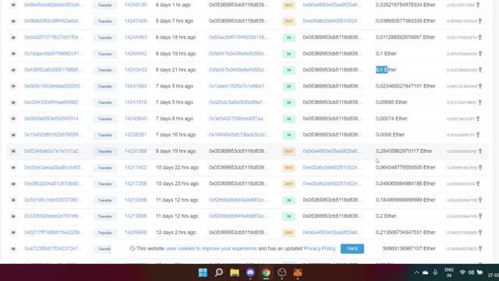Open transaction hash 0x66e5cec62eb0c953a9...
This screenshot has height=281, width=499.
[53, 5]
